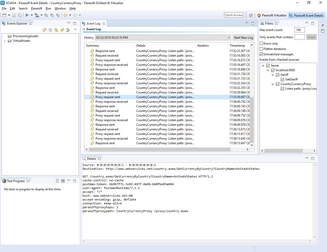Open the Search menu

pos(23,8)
